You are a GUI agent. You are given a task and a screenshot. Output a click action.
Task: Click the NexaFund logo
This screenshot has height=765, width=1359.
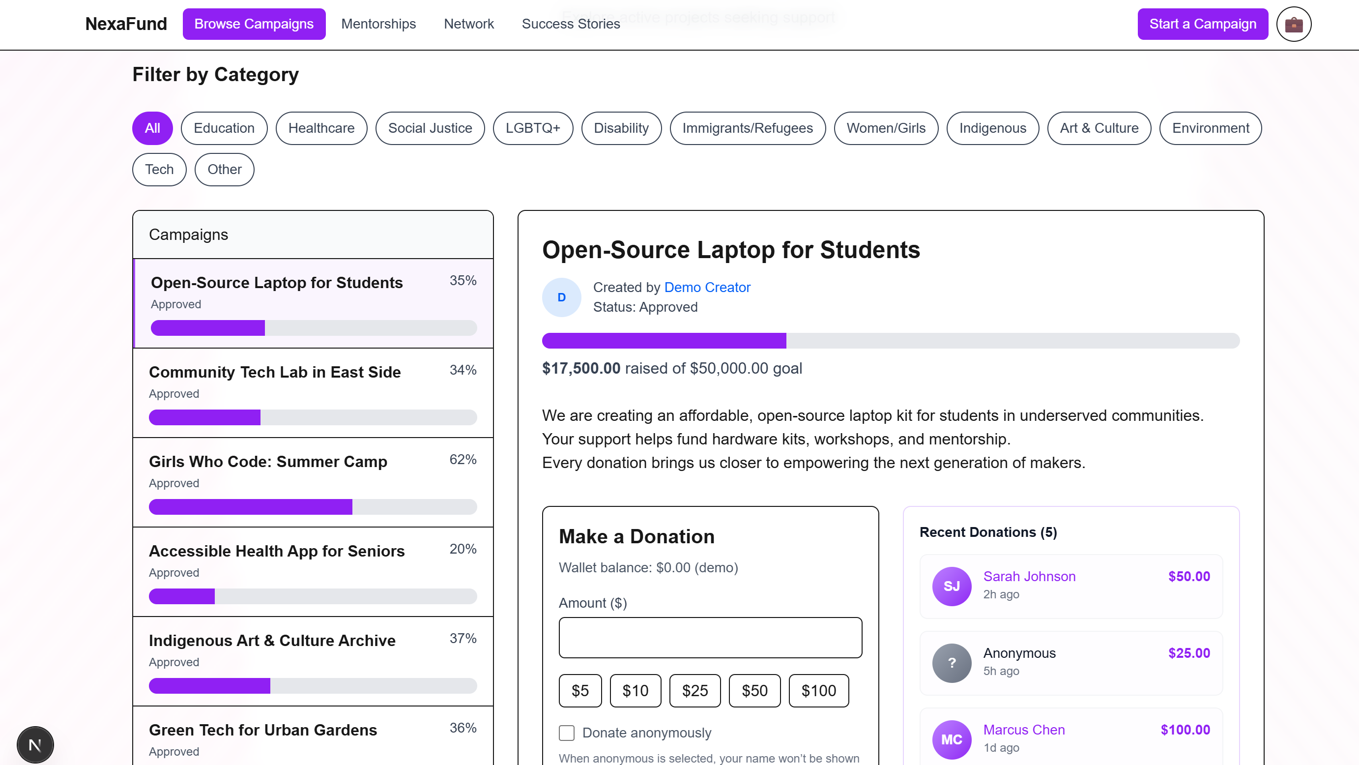click(x=126, y=24)
